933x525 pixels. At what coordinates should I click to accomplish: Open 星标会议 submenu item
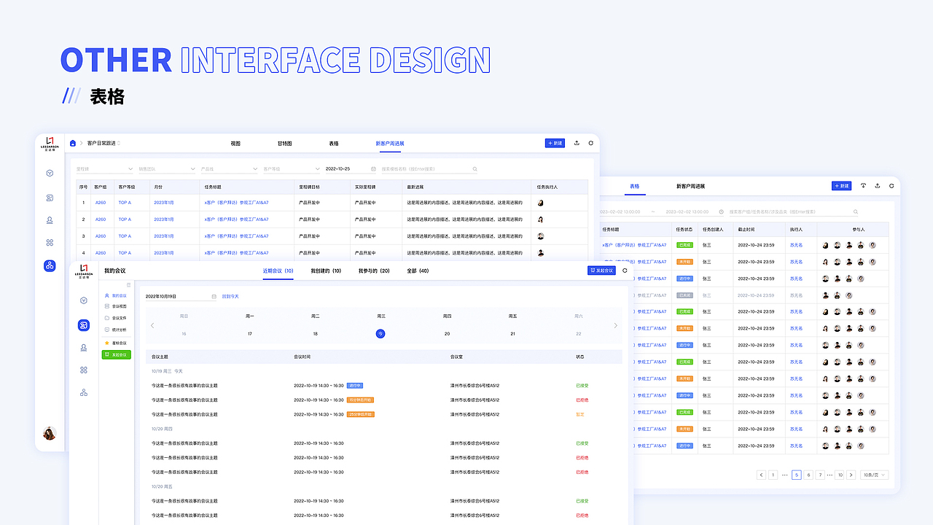click(116, 343)
